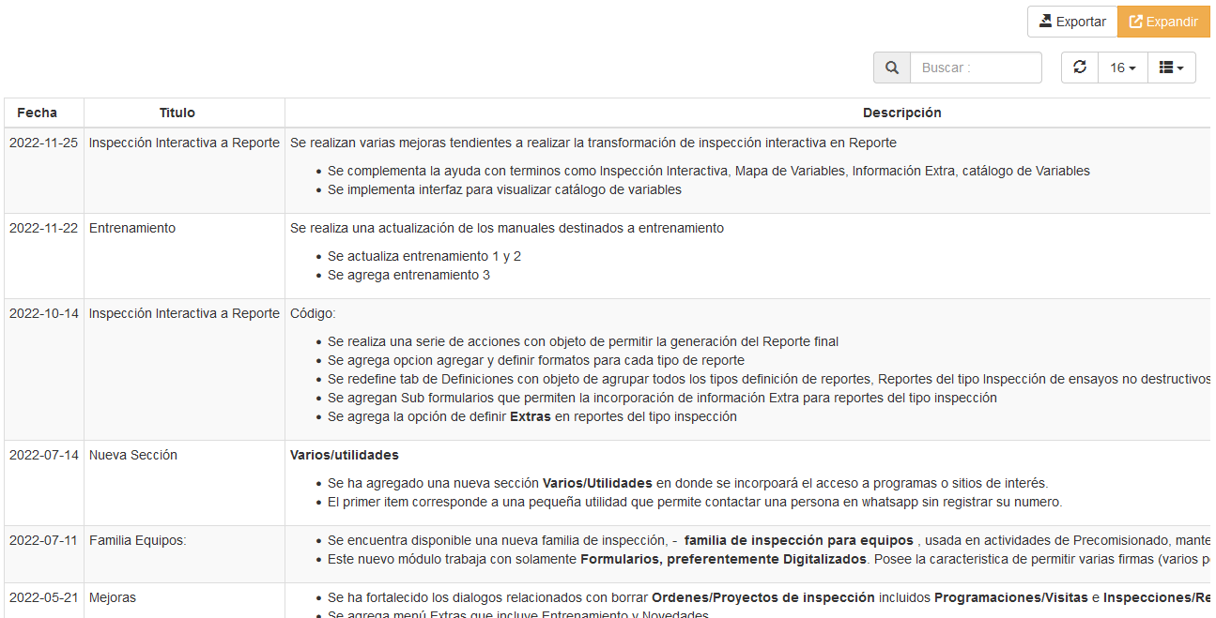Click the Descripción column header
The width and height of the screenshot is (1216, 618).
[901, 113]
